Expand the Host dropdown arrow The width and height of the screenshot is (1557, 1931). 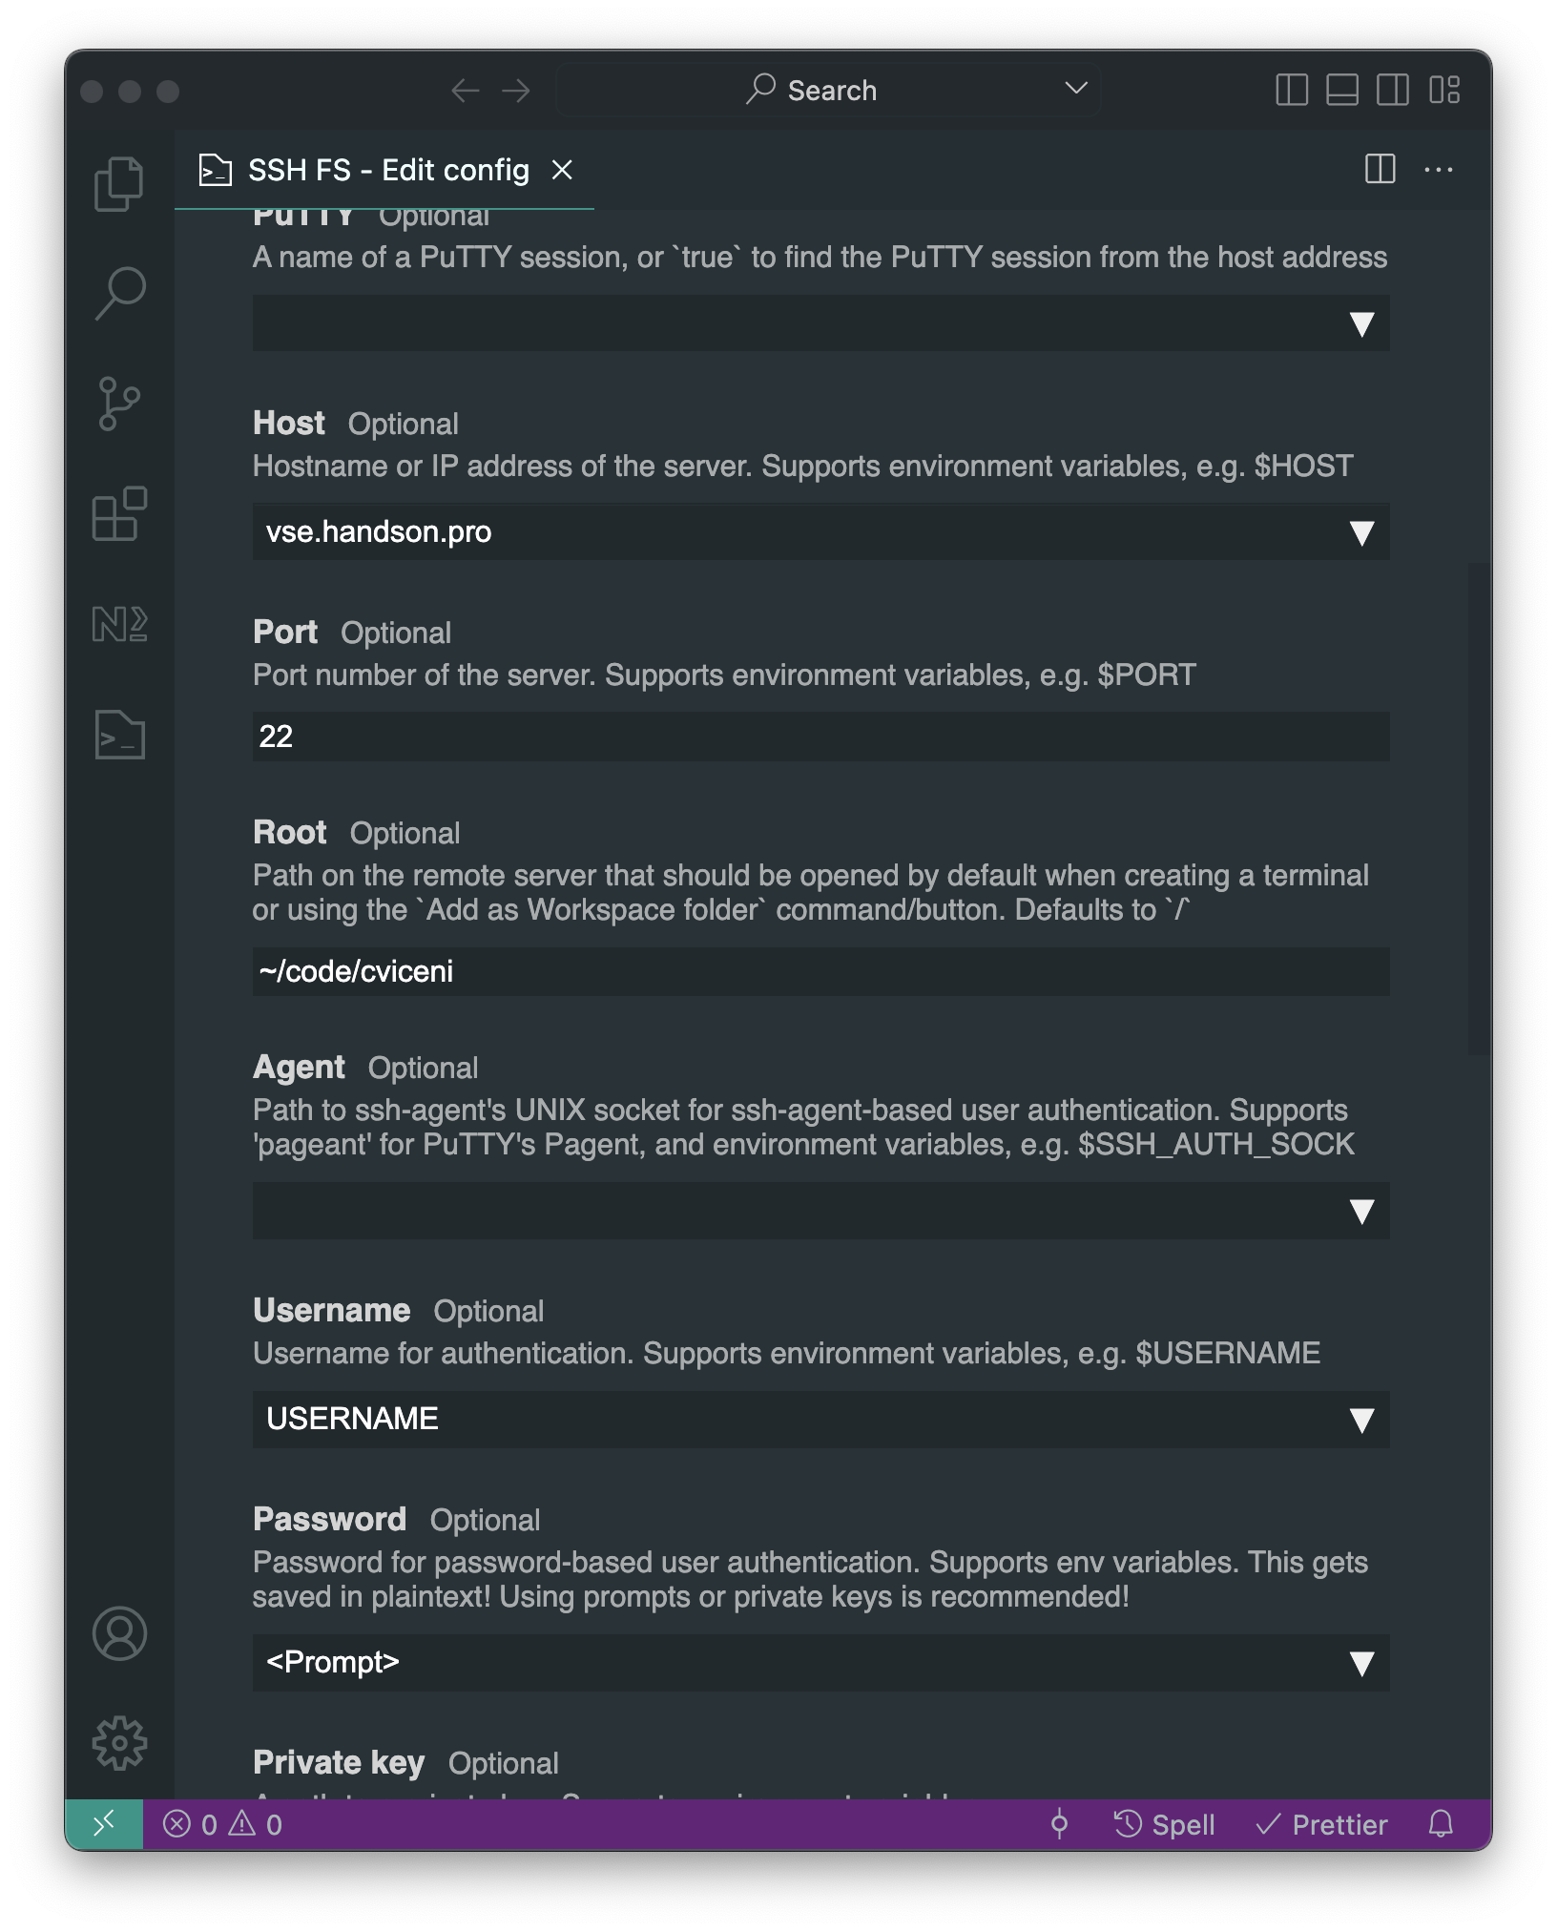[1361, 532]
